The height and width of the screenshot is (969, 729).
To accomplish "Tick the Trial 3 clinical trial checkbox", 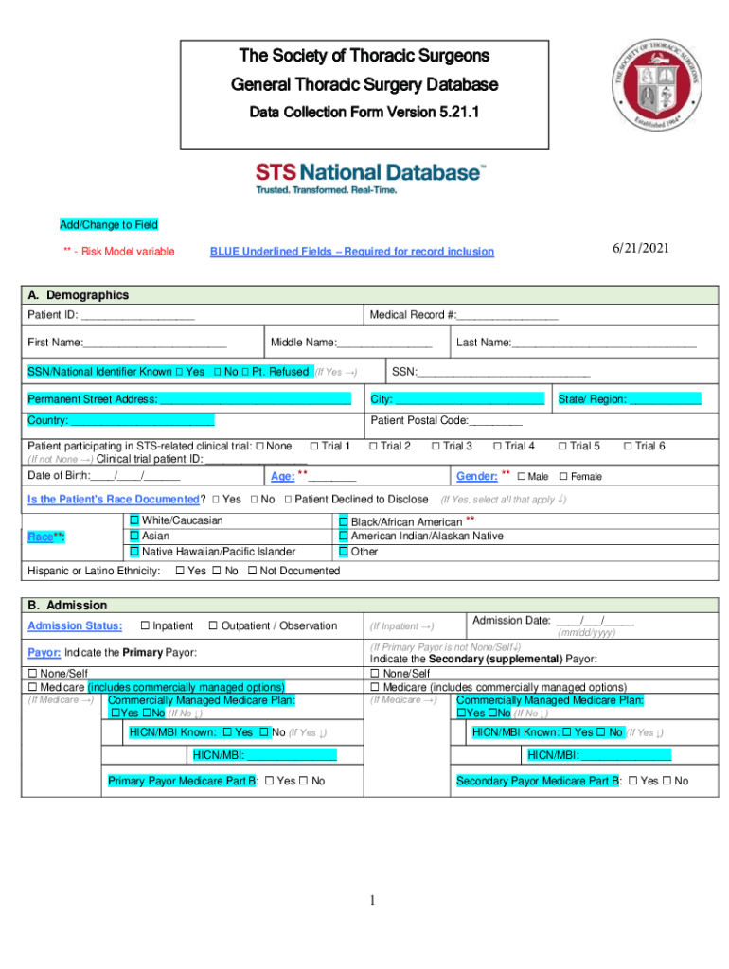I will coord(436,446).
